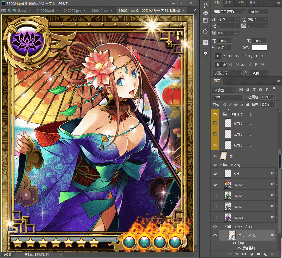
Task: Hide the 魅力アイコン layer
Action: tap(215, 145)
